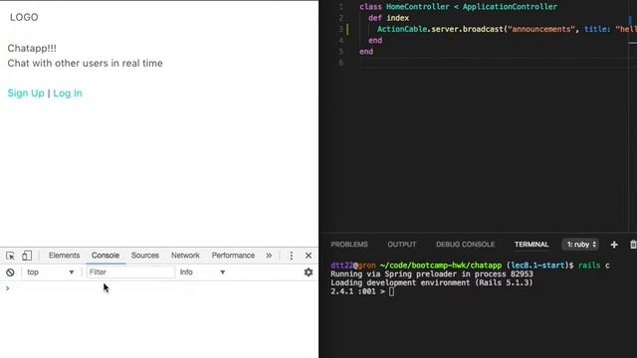This screenshot has width=637, height=358.
Task: Open the DevTools three-dot options menu
Action: [x=292, y=256]
